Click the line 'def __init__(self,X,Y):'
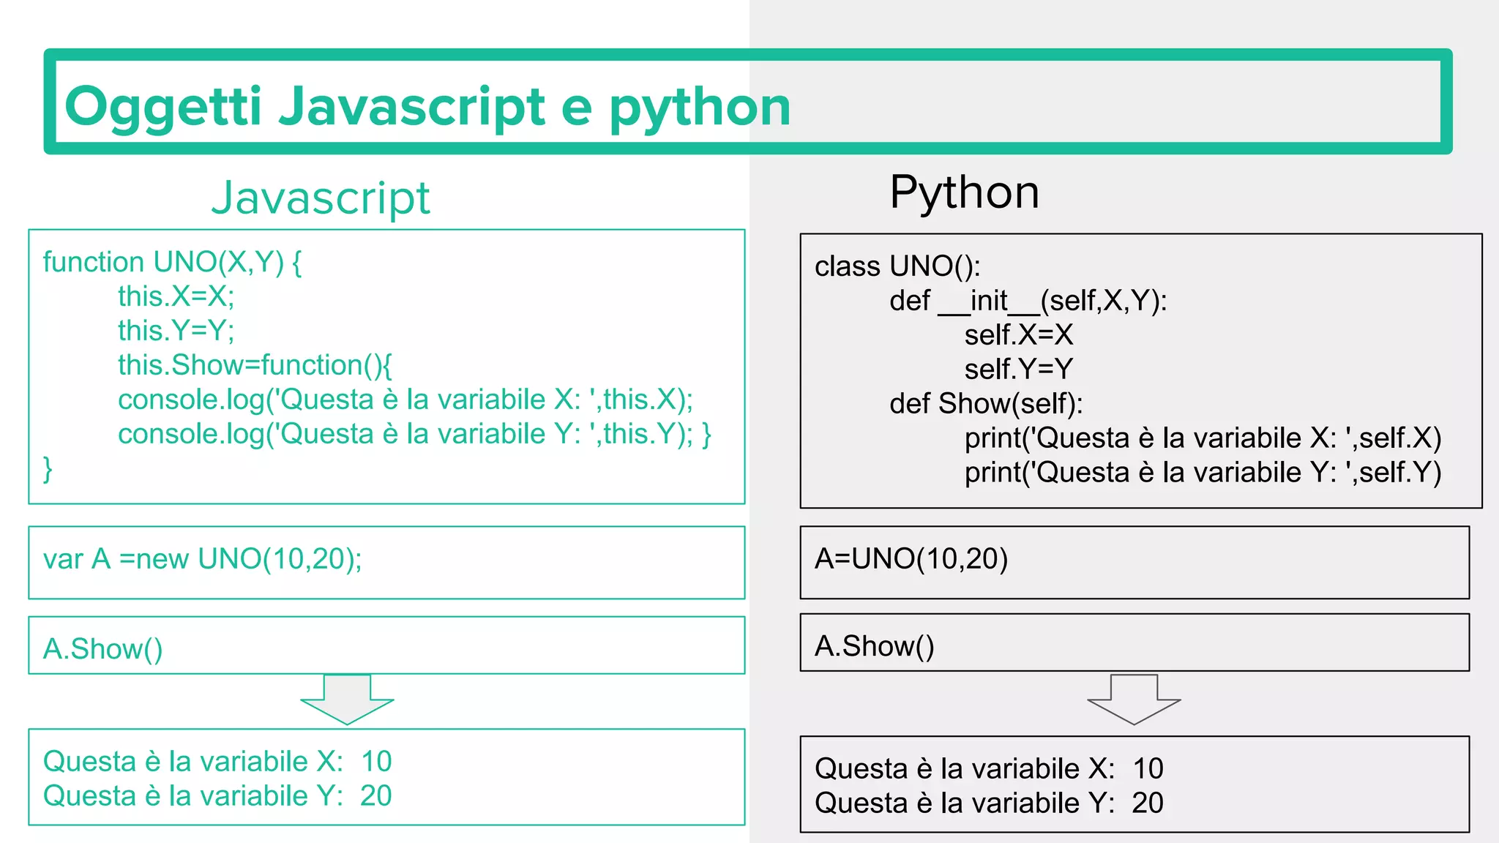This screenshot has width=1499, height=843. coord(1028,301)
